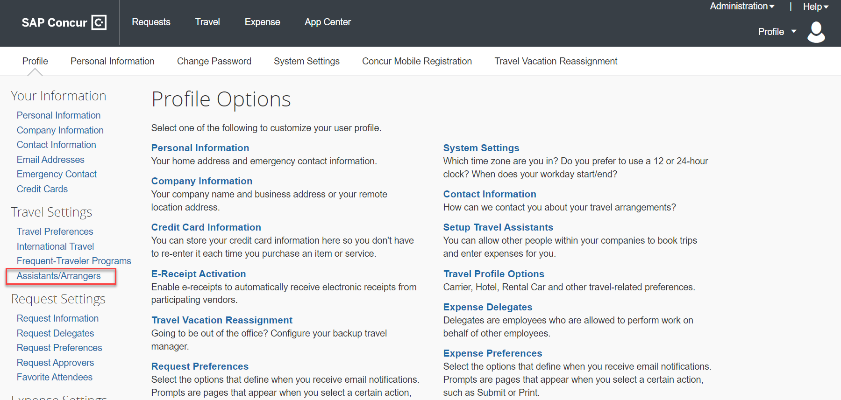Open the user avatar profile icon
841x400 pixels.
816,32
